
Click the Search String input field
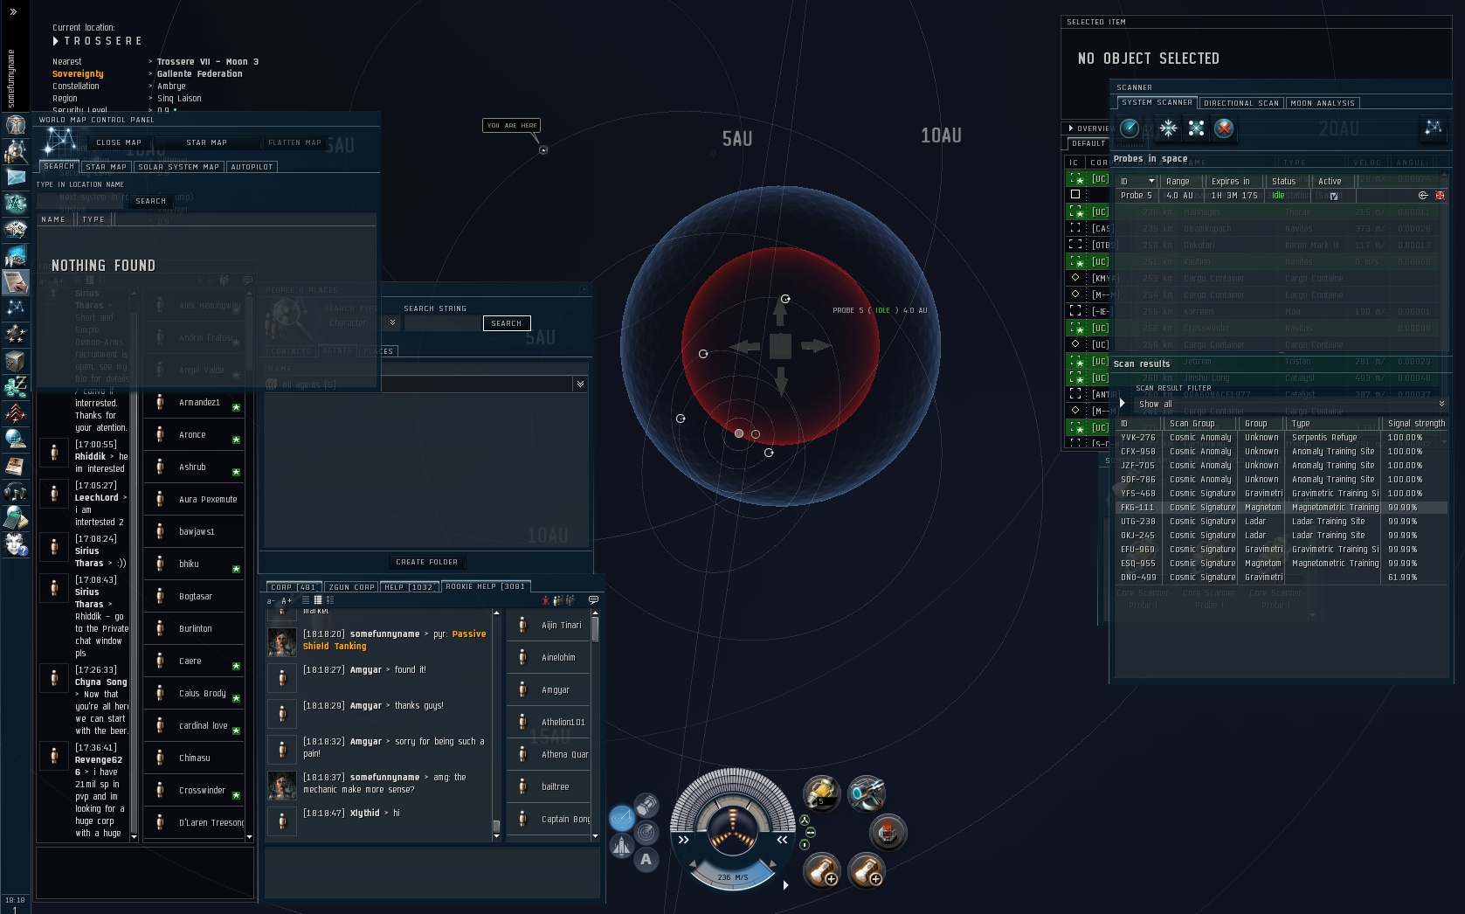(442, 323)
